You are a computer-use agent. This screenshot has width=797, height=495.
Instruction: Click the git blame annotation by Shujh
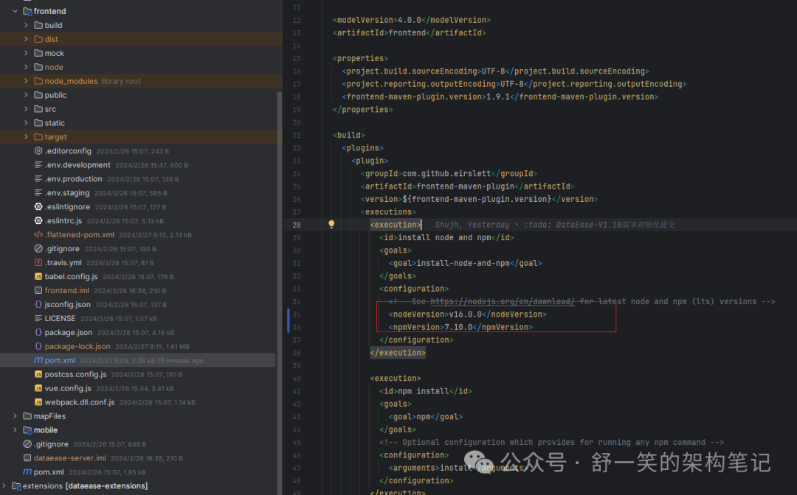pos(554,225)
